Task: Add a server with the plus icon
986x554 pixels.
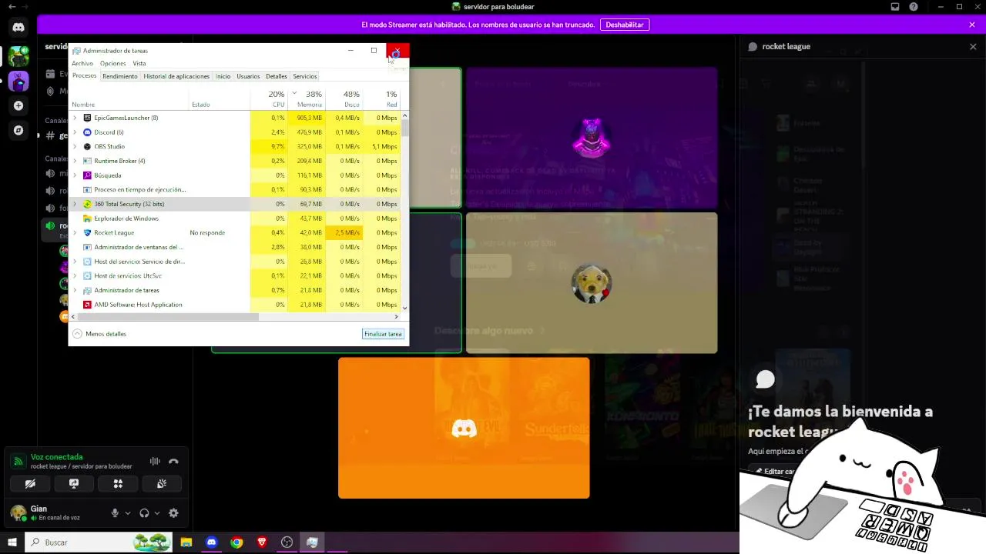Action: click(18, 105)
